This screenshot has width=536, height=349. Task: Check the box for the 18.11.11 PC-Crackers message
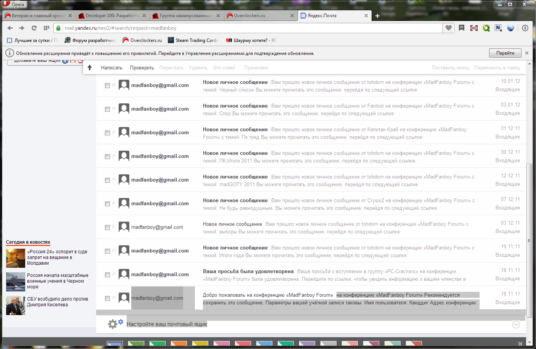point(107,275)
